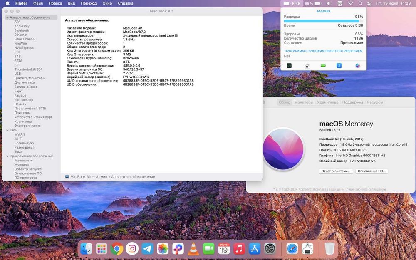Open Photos app from the Dock

[x=163, y=249]
